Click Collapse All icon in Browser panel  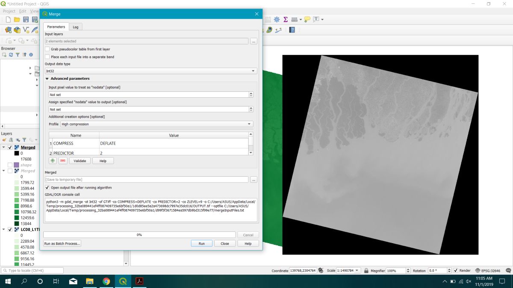pyautogui.click(x=24, y=55)
